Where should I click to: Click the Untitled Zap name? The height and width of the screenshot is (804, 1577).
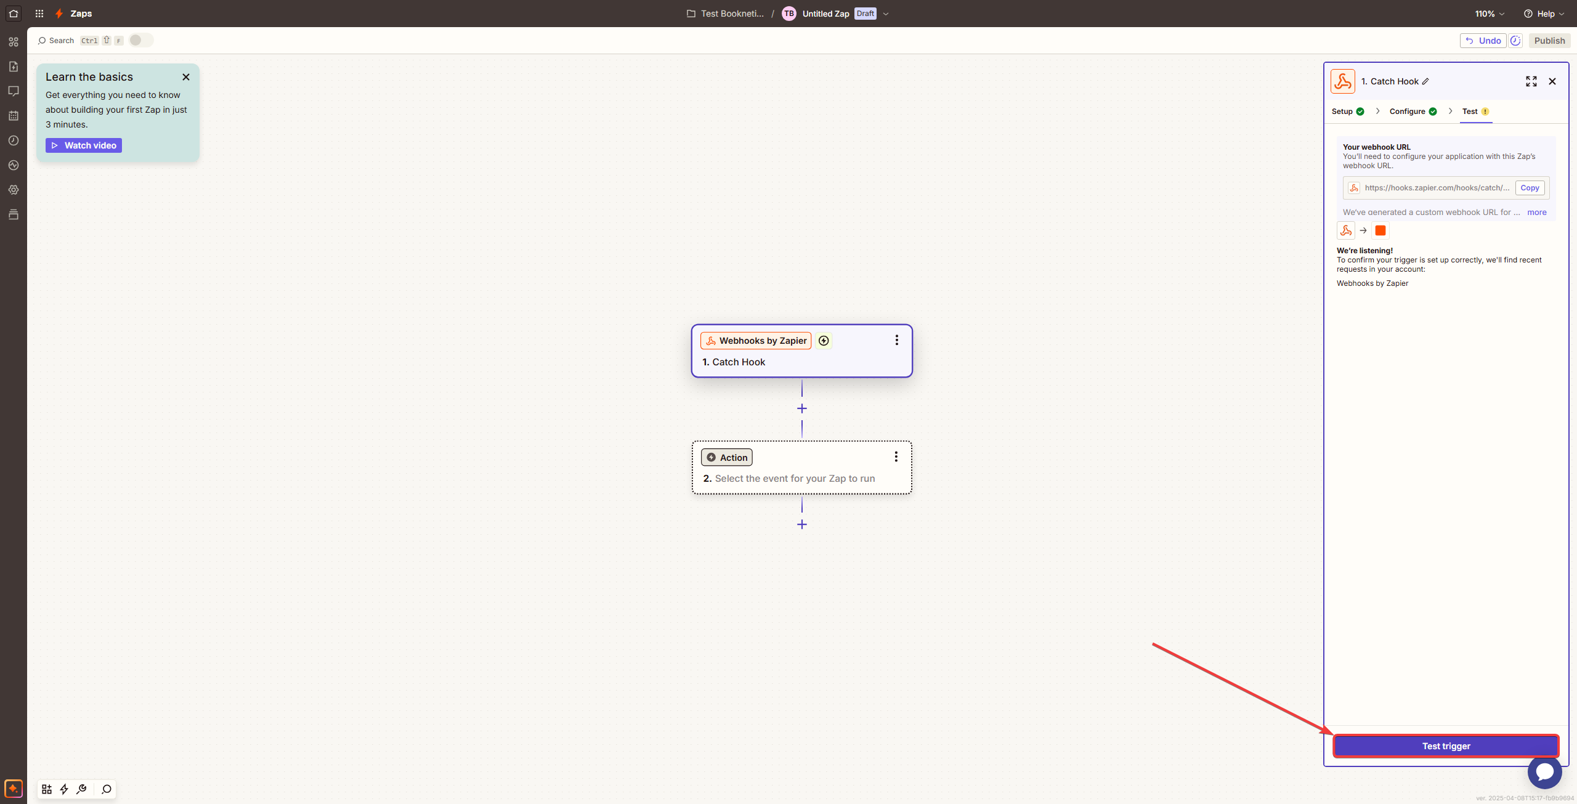pyautogui.click(x=825, y=14)
